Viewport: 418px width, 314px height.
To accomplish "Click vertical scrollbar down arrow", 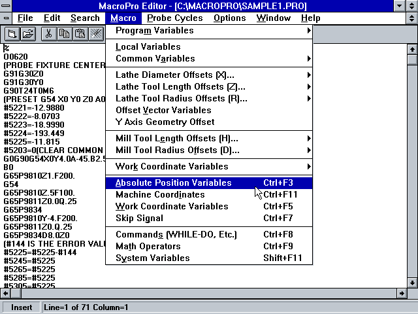I will pyautogui.click(x=412, y=283).
